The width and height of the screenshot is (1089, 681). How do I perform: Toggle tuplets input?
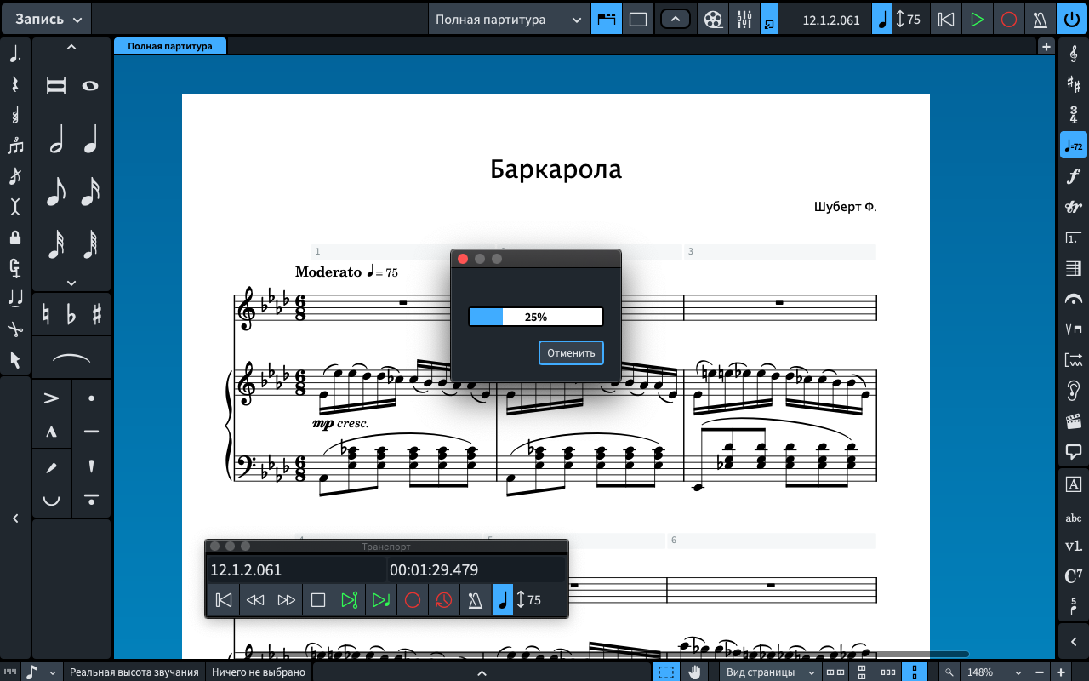point(15,146)
